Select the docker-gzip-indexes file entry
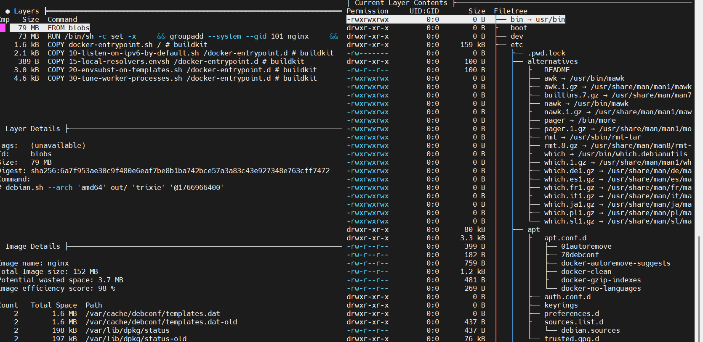This screenshot has width=703, height=342. 601,280
